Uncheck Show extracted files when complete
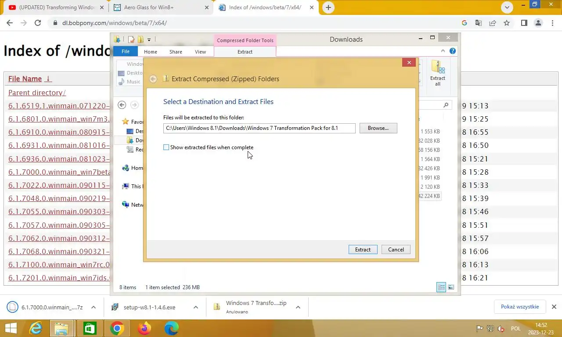Image resolution: width=562 pixels, height=337 pixels. pyautogui.click(x=166, y=147)
